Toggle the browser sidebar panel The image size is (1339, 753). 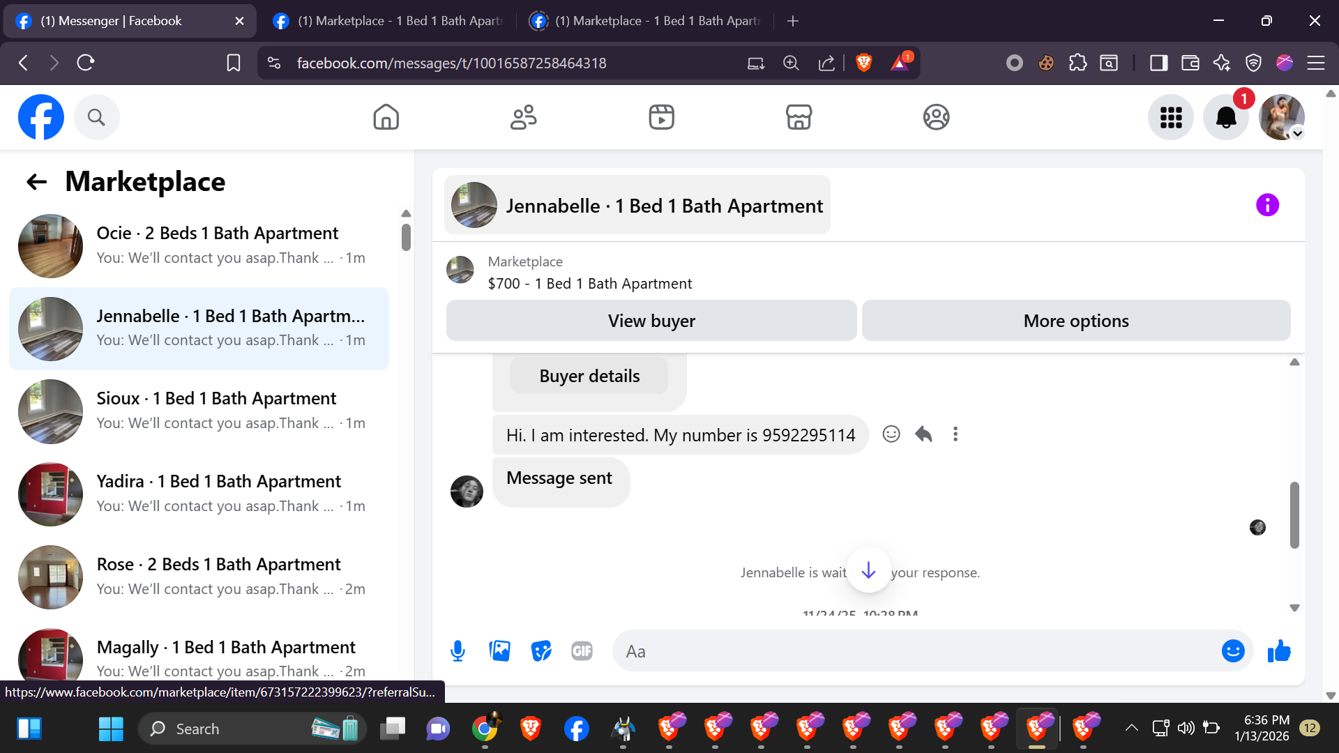pos(1158,63)
